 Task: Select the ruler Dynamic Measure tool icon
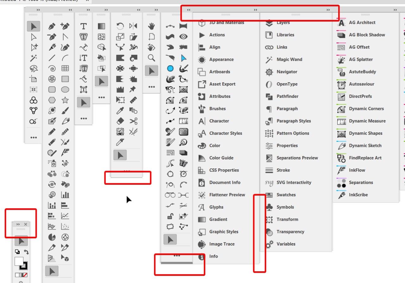tap(183, 121)
